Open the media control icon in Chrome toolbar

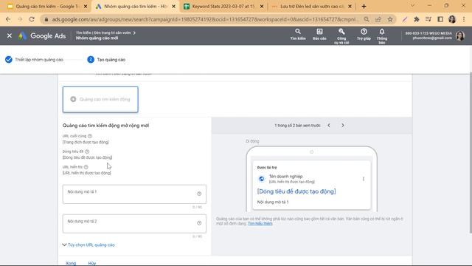428,19
